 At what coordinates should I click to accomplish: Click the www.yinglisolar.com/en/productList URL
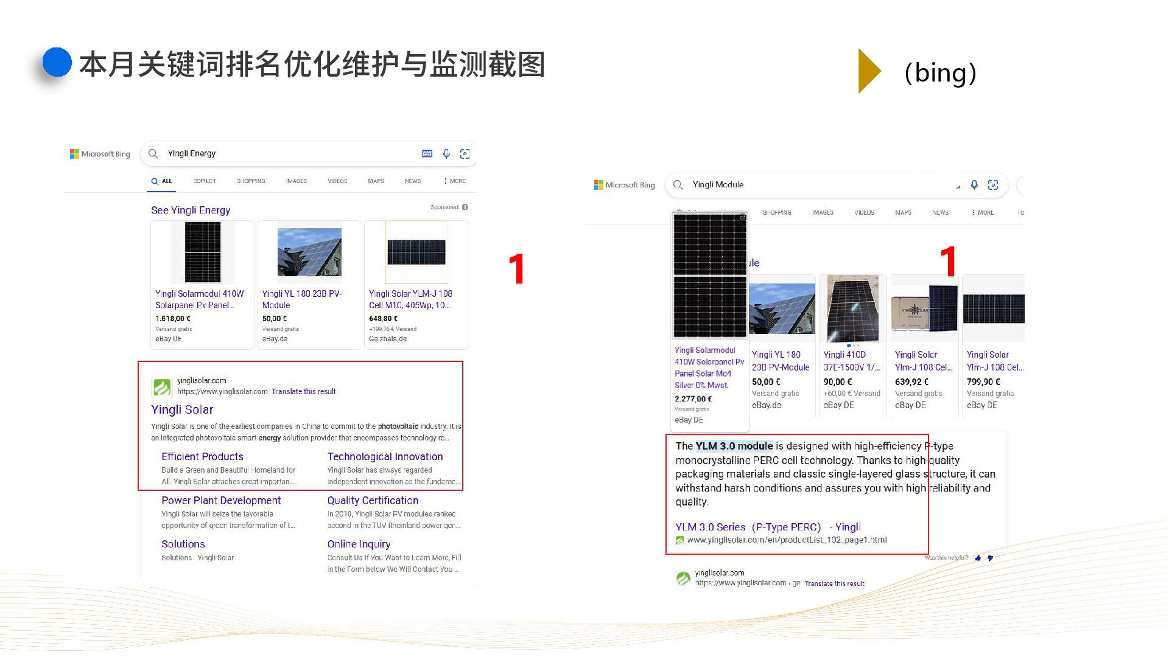coord(787,540)
